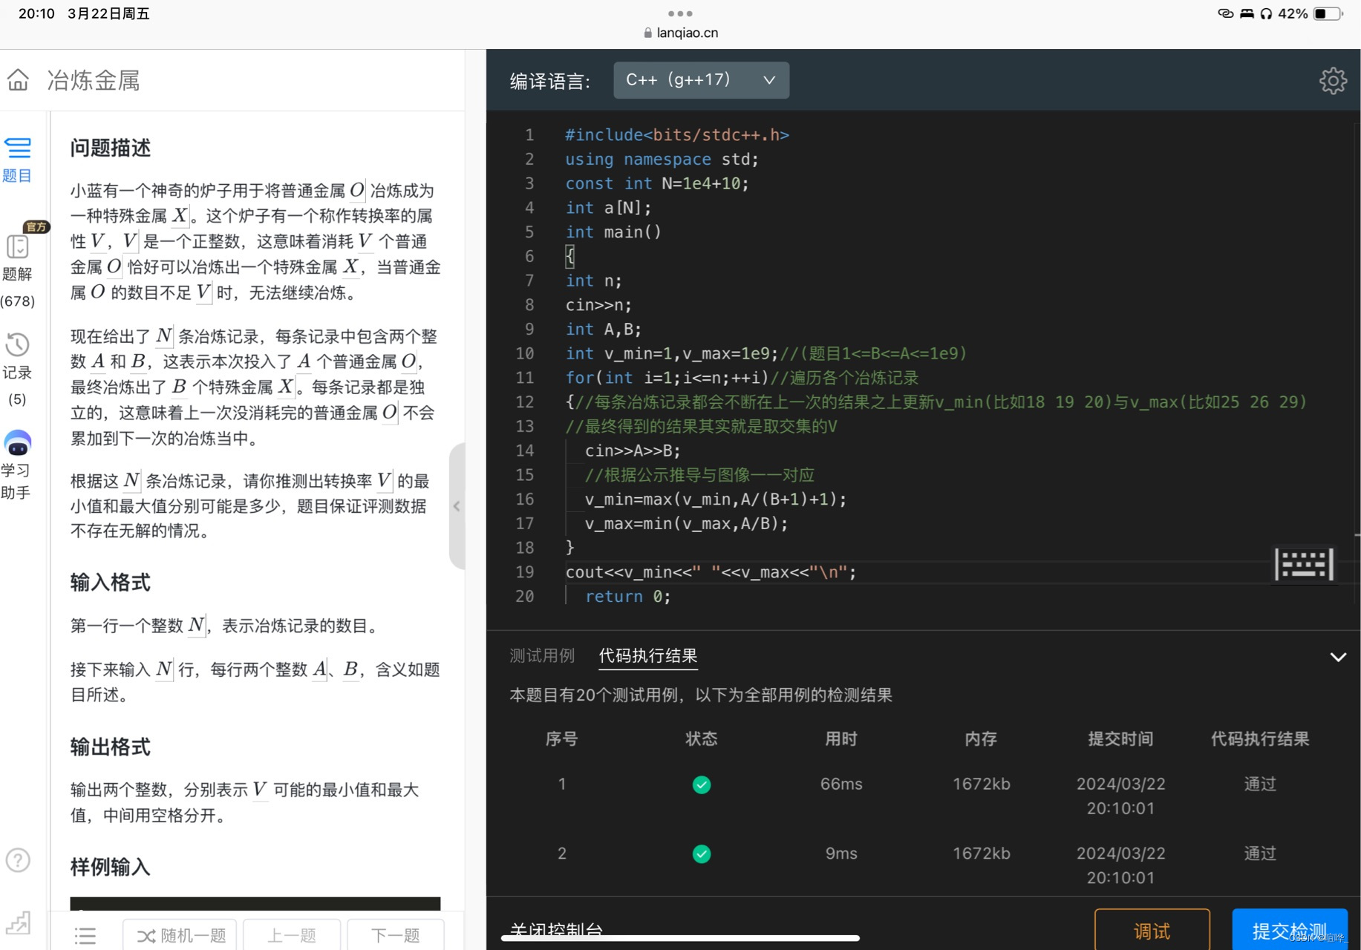Place cursor on code line 19 cout statement
Screen dimensions: 1361x950
pos(711,572)
